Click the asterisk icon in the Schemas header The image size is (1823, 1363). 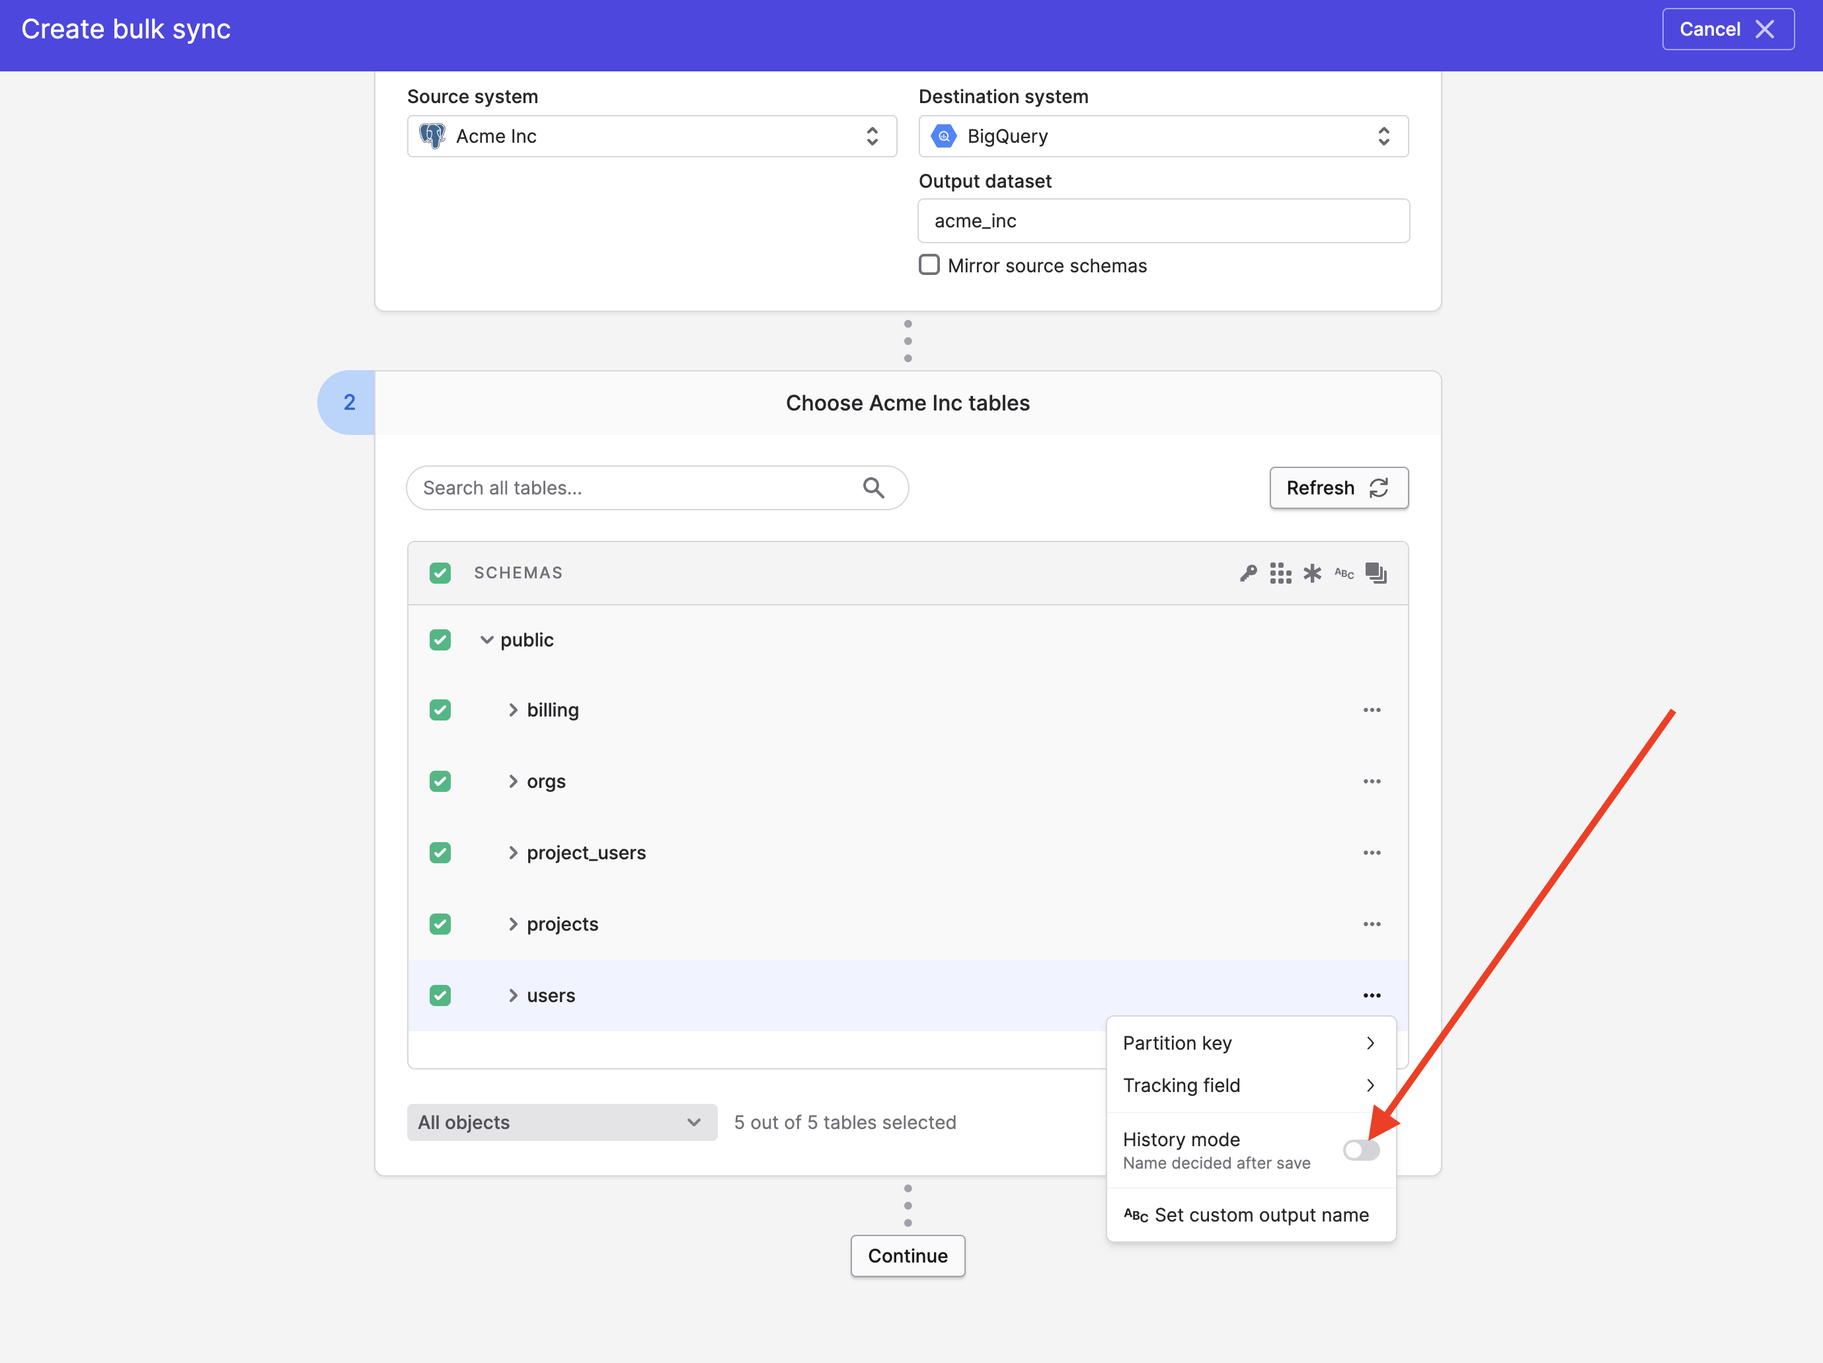[1312, 572]
